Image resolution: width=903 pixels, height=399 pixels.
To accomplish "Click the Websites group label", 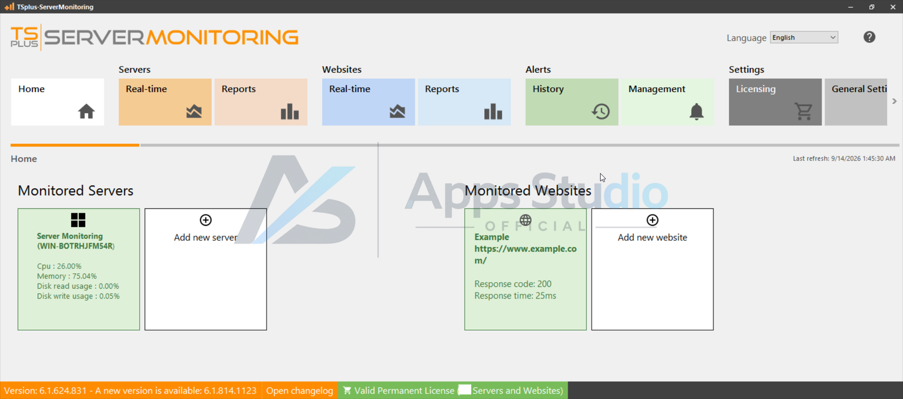I will click(342, 69).
